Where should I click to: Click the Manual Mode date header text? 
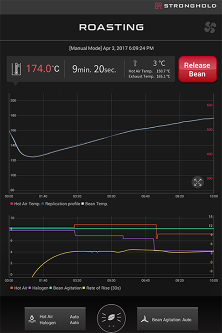tap(111, 48)
